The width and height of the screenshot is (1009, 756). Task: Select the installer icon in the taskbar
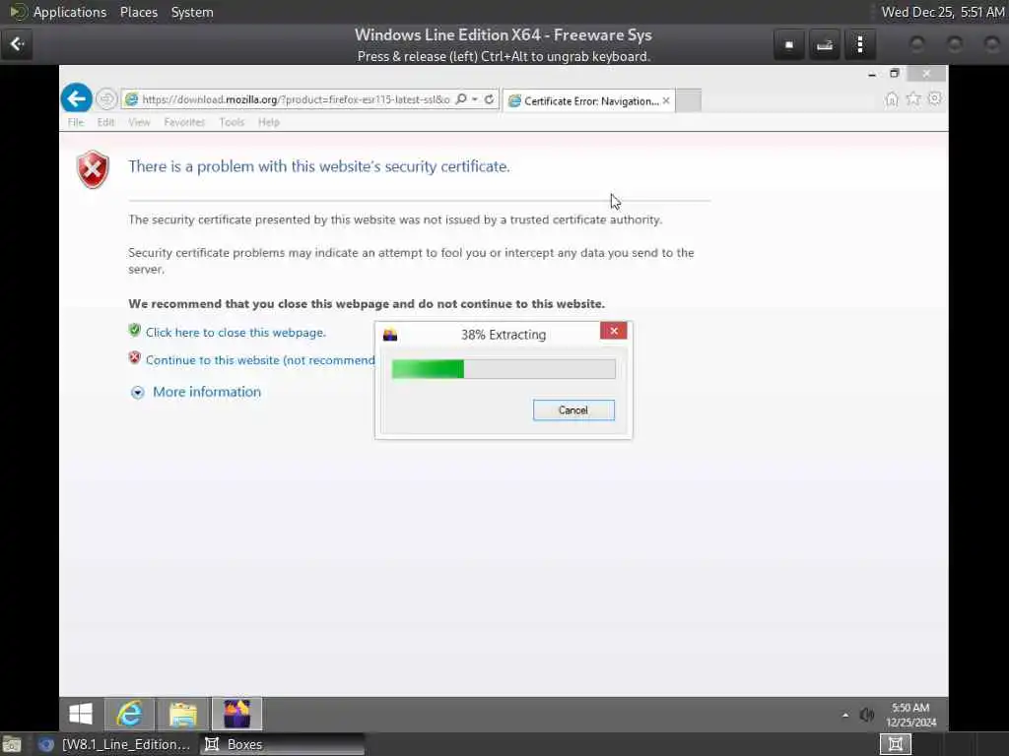point(236,714)
